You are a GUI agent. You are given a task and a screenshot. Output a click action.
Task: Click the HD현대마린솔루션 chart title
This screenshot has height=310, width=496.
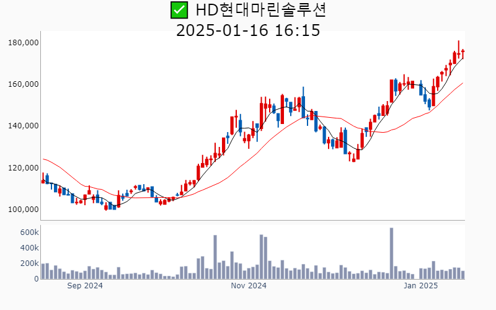[x=260, y=10]
